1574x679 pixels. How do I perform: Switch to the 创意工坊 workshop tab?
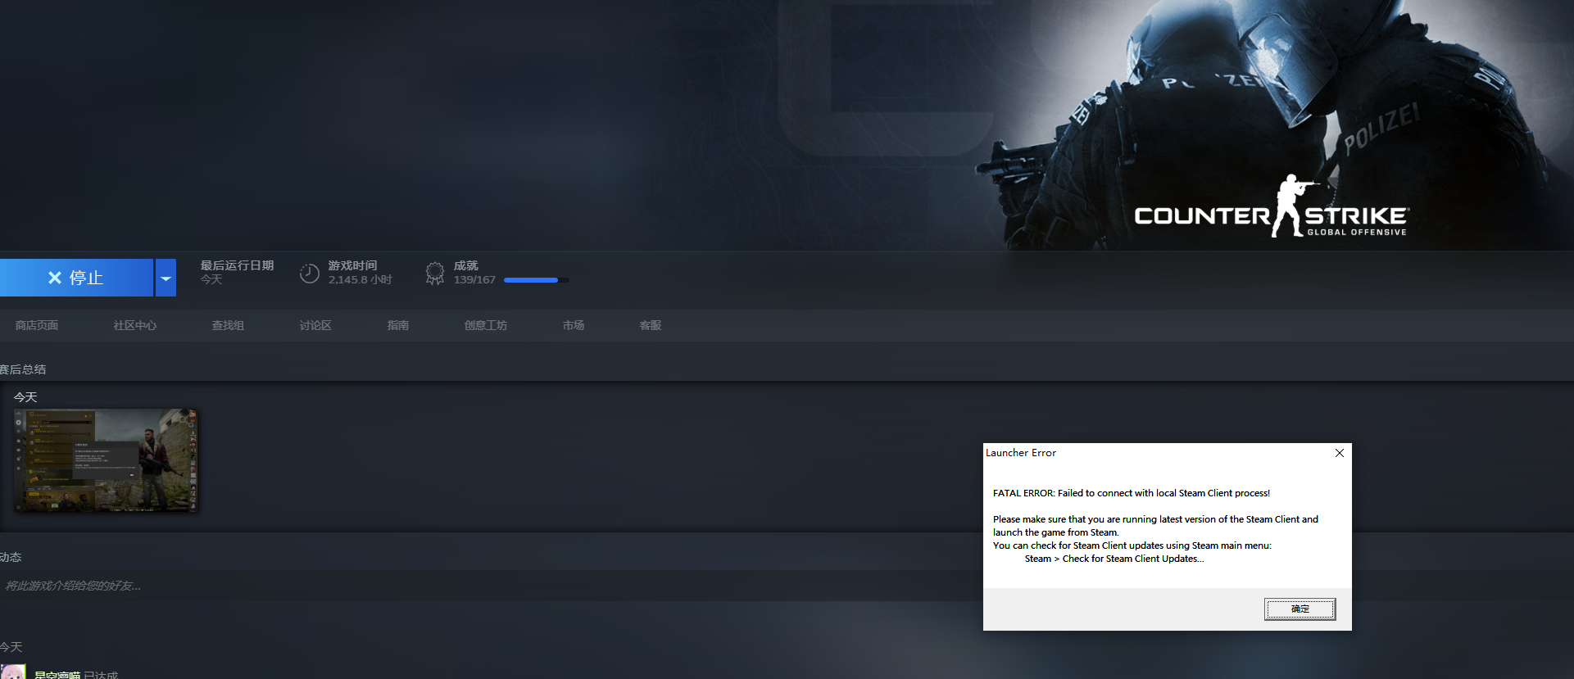486,325
